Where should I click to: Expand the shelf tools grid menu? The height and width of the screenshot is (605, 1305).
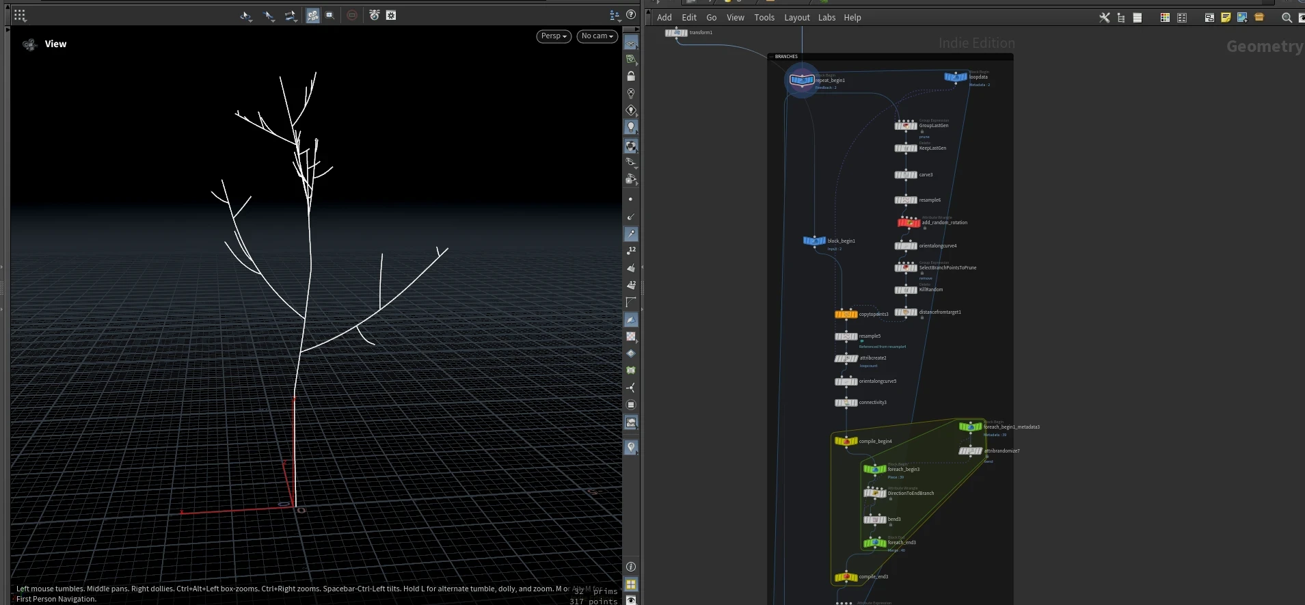click(20, 15)
